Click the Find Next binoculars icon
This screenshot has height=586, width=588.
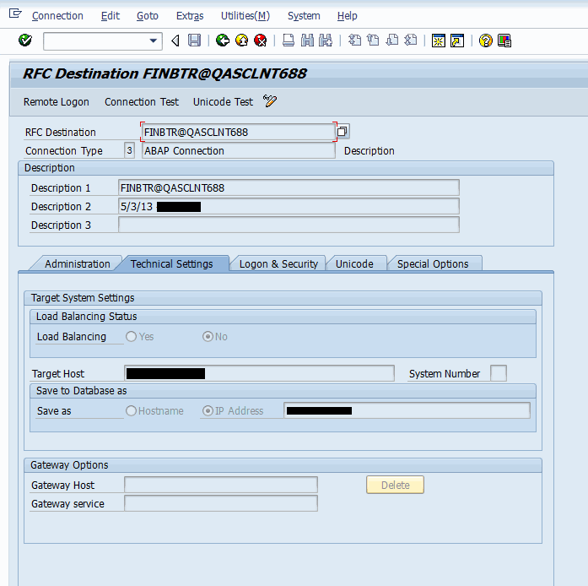point(326,41)
